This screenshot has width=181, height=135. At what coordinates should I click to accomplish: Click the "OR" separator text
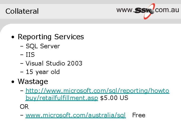tap(24, 107)
